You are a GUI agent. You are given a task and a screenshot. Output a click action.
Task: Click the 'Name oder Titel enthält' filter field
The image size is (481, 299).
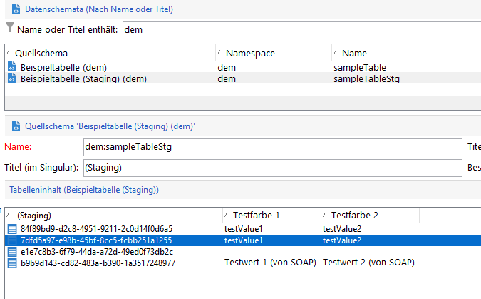299,30
